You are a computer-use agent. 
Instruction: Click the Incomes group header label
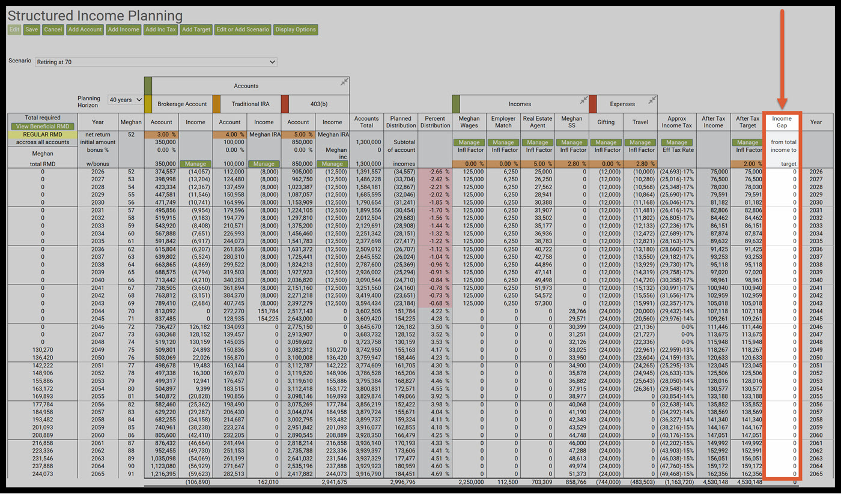(520, 104)
